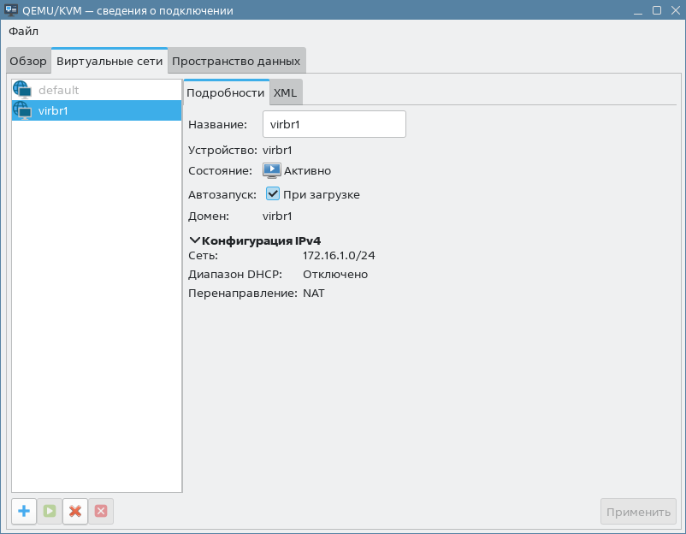Maximize the connection details window

pyautogui.click(x=656, y=10)
